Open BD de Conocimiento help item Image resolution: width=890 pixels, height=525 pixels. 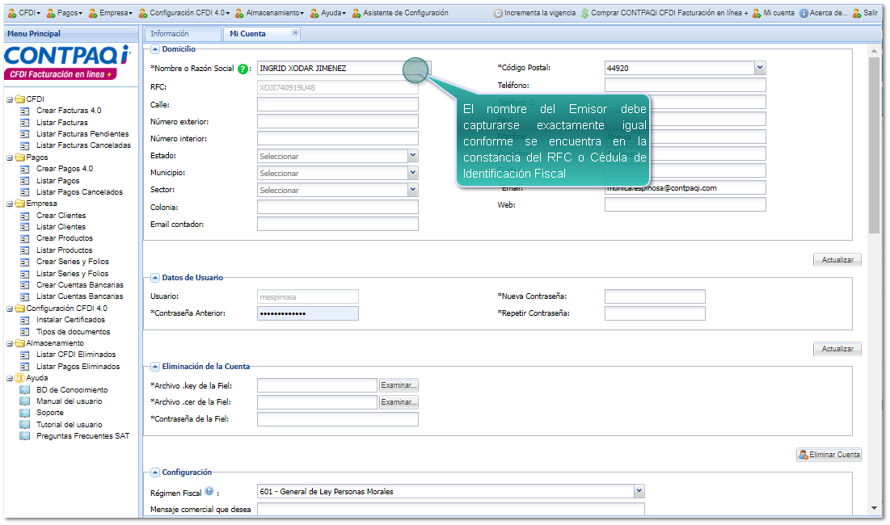coord(71,390)
